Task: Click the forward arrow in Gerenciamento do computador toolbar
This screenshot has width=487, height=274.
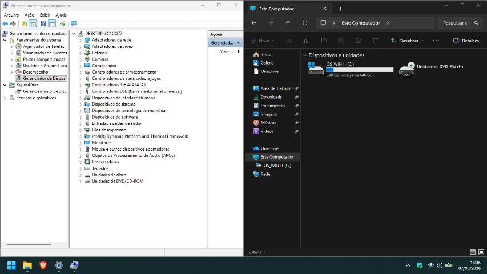Action: click(13, 23)
